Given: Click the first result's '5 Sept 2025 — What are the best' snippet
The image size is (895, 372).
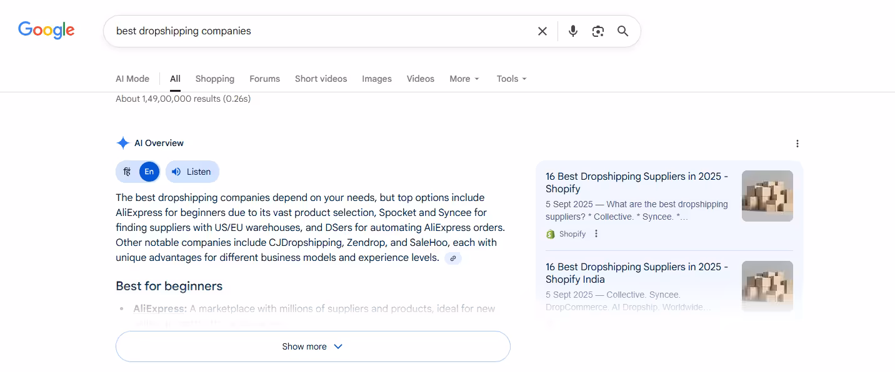Looking at the screenshot, I should click(x=637, y=210).
